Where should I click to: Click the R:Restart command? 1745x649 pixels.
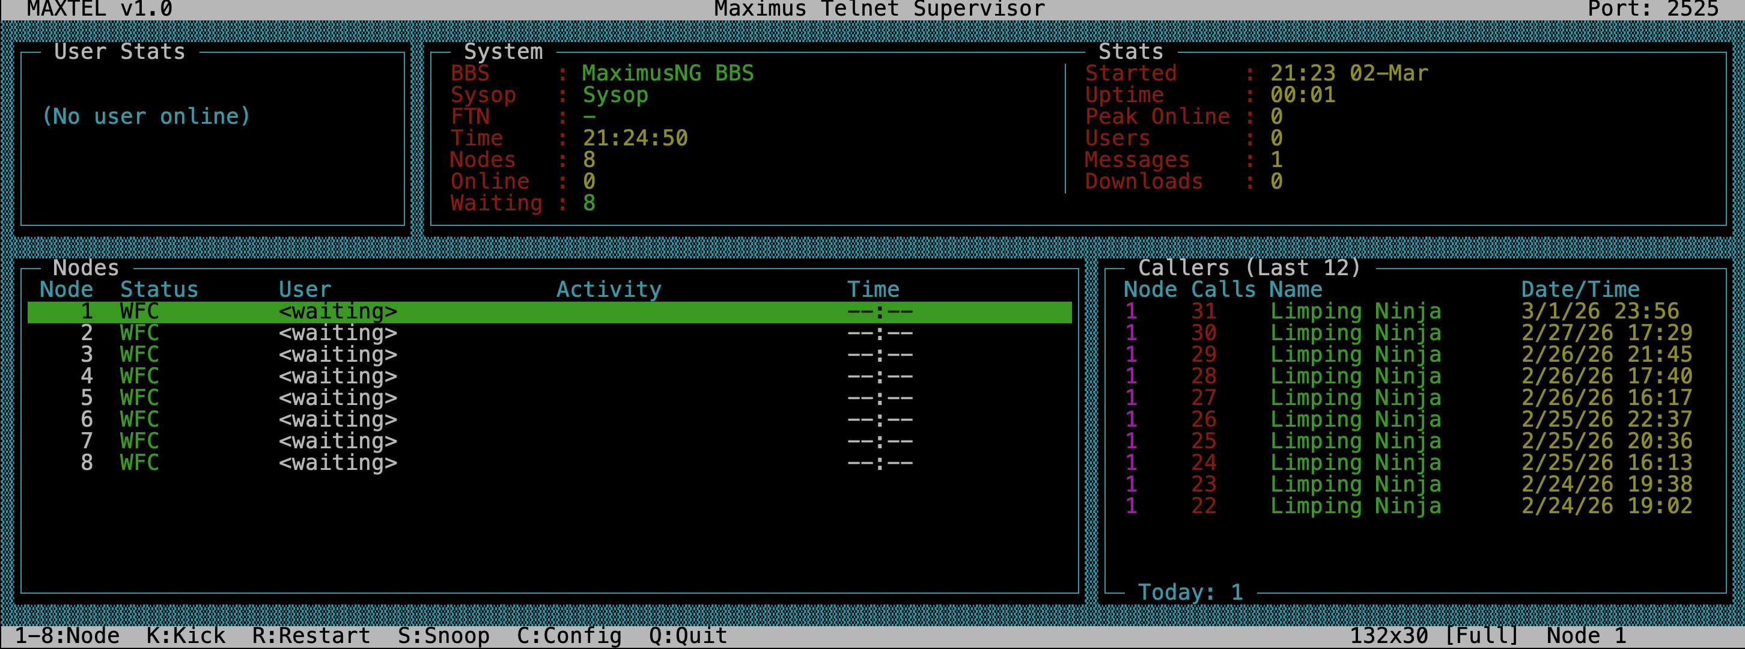[x=312, y=635]
